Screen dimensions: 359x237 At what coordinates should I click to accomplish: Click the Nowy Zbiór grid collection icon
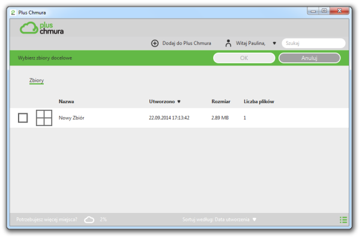click(44, 118)
